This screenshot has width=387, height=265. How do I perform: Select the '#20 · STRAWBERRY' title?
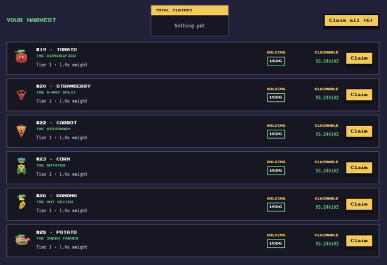tap(63, 86)
